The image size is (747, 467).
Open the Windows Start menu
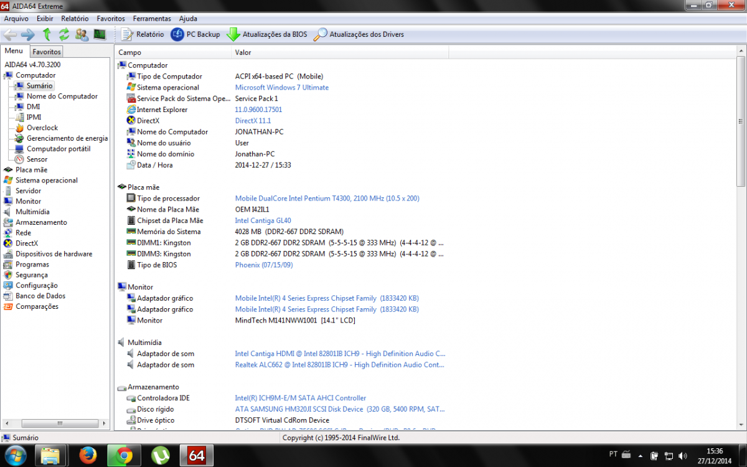coord(15,456)
